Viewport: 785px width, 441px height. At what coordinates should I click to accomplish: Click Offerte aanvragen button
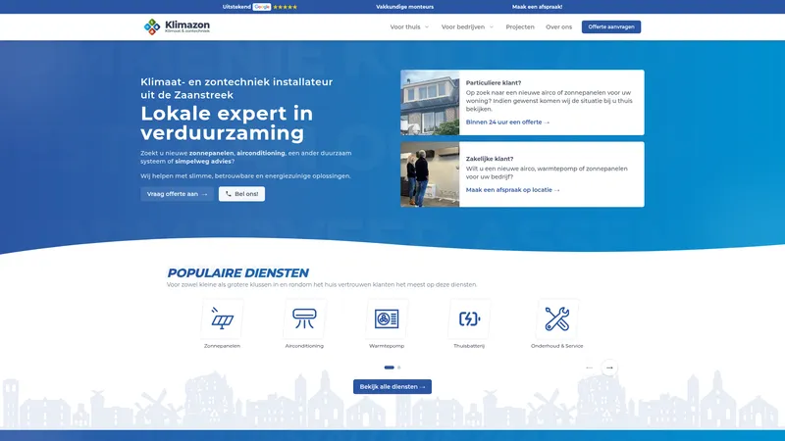610,27
